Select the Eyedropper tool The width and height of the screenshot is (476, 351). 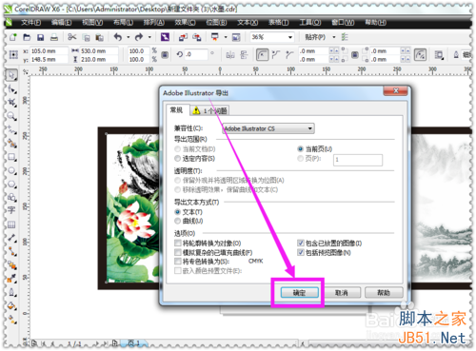11,279
